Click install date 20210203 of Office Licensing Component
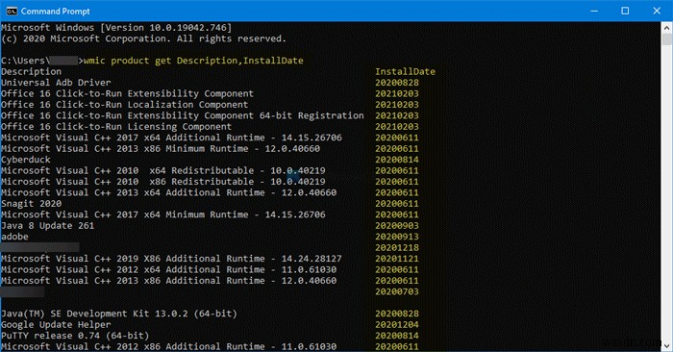The width and height of the screenshot is (673, 352). tap(397, 127)
